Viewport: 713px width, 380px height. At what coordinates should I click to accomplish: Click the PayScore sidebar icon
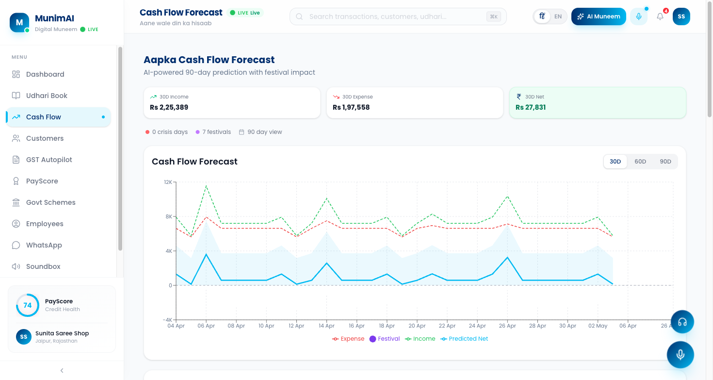[x=16, y=181]
